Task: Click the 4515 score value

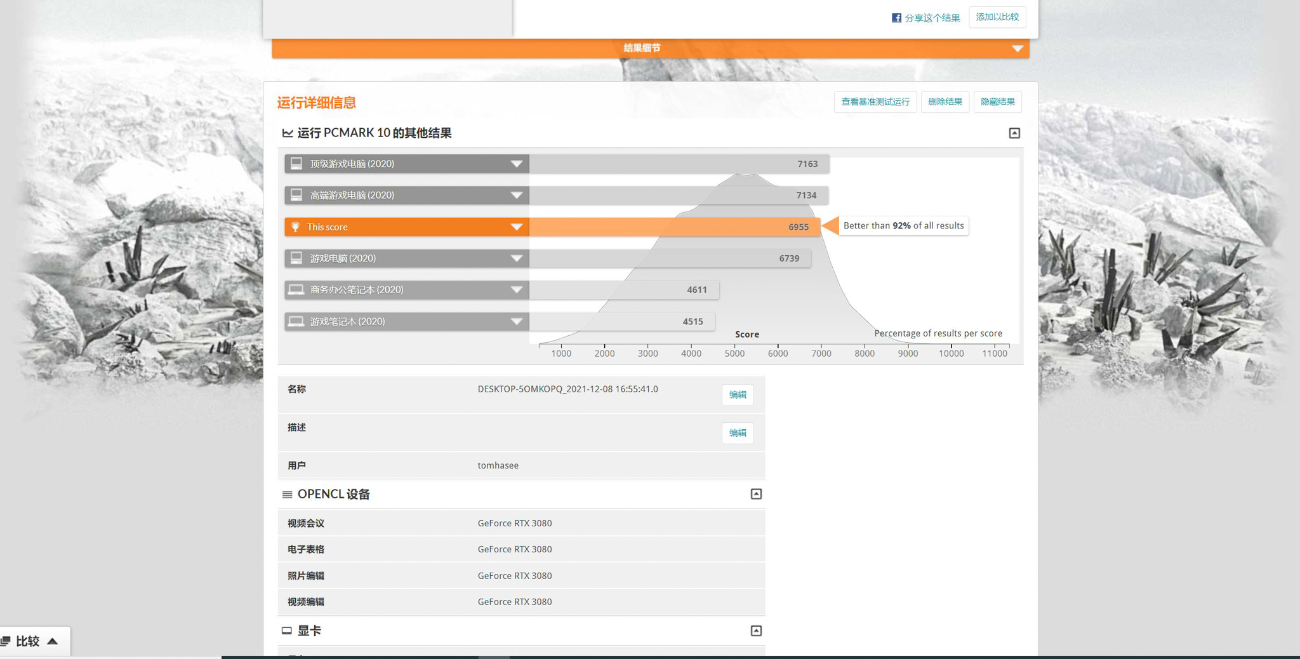Action: (x=693, y=322)
